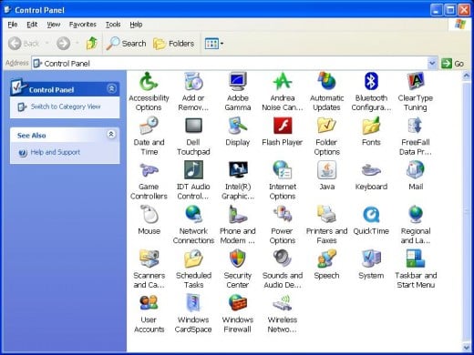Screen dimensions: 474x355
Task: Open the Mouse icon
Action: (x=149, y=214)
